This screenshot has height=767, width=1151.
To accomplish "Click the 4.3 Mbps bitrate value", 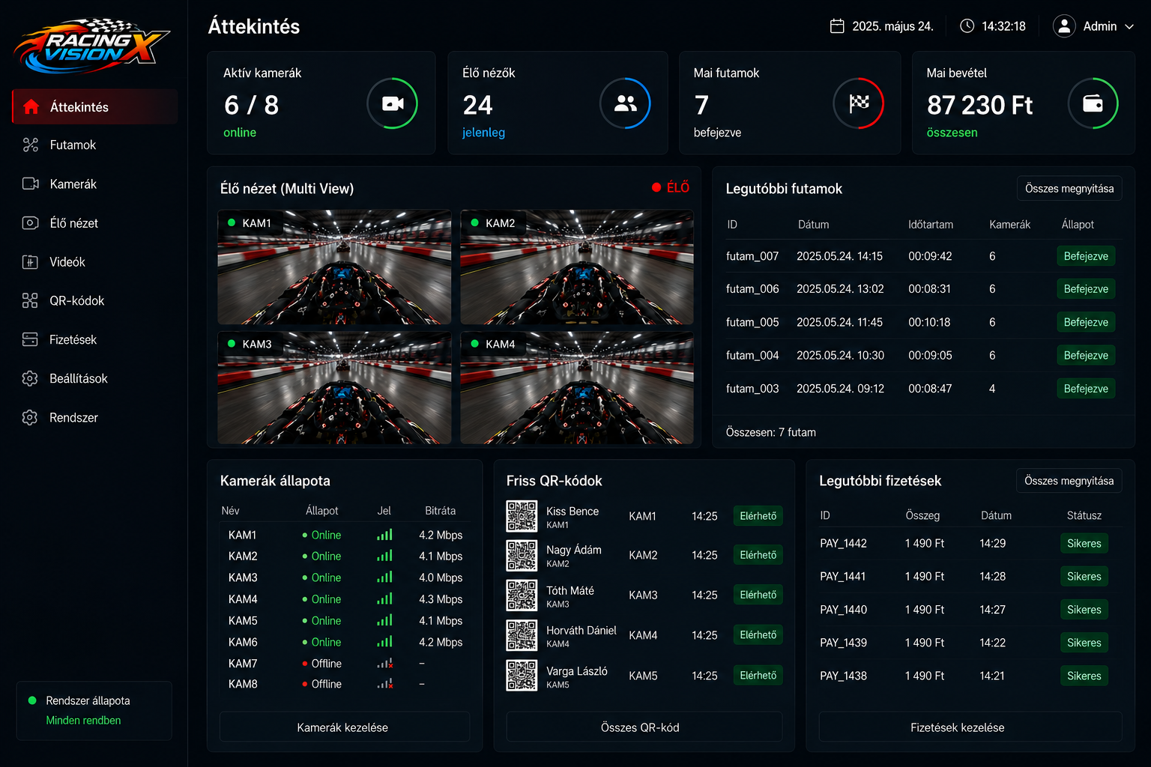I will point(441,599).
